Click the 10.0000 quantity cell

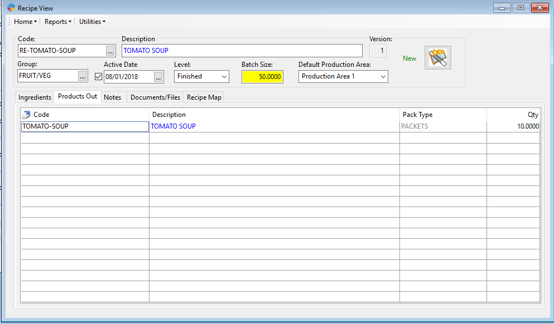pyautogui.click(x=513, y=126)
